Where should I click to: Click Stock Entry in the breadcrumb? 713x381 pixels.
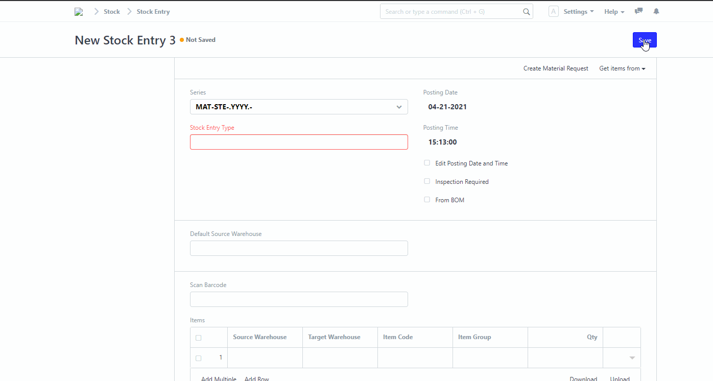tap(153, 11)
